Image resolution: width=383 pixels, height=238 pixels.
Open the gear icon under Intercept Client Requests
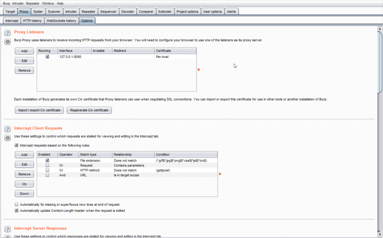7,138
